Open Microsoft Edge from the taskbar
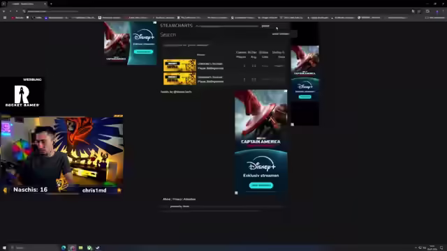Viewport: 447px width, 251px height. pyautogui.click(x=64, y=248)
